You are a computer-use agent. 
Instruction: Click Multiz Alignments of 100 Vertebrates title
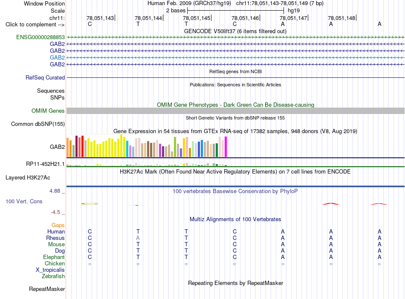(x=235, y=219)
